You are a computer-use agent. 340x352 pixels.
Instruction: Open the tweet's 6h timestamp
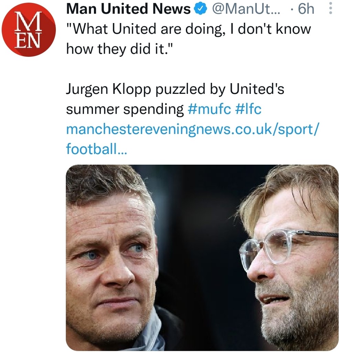306,10
